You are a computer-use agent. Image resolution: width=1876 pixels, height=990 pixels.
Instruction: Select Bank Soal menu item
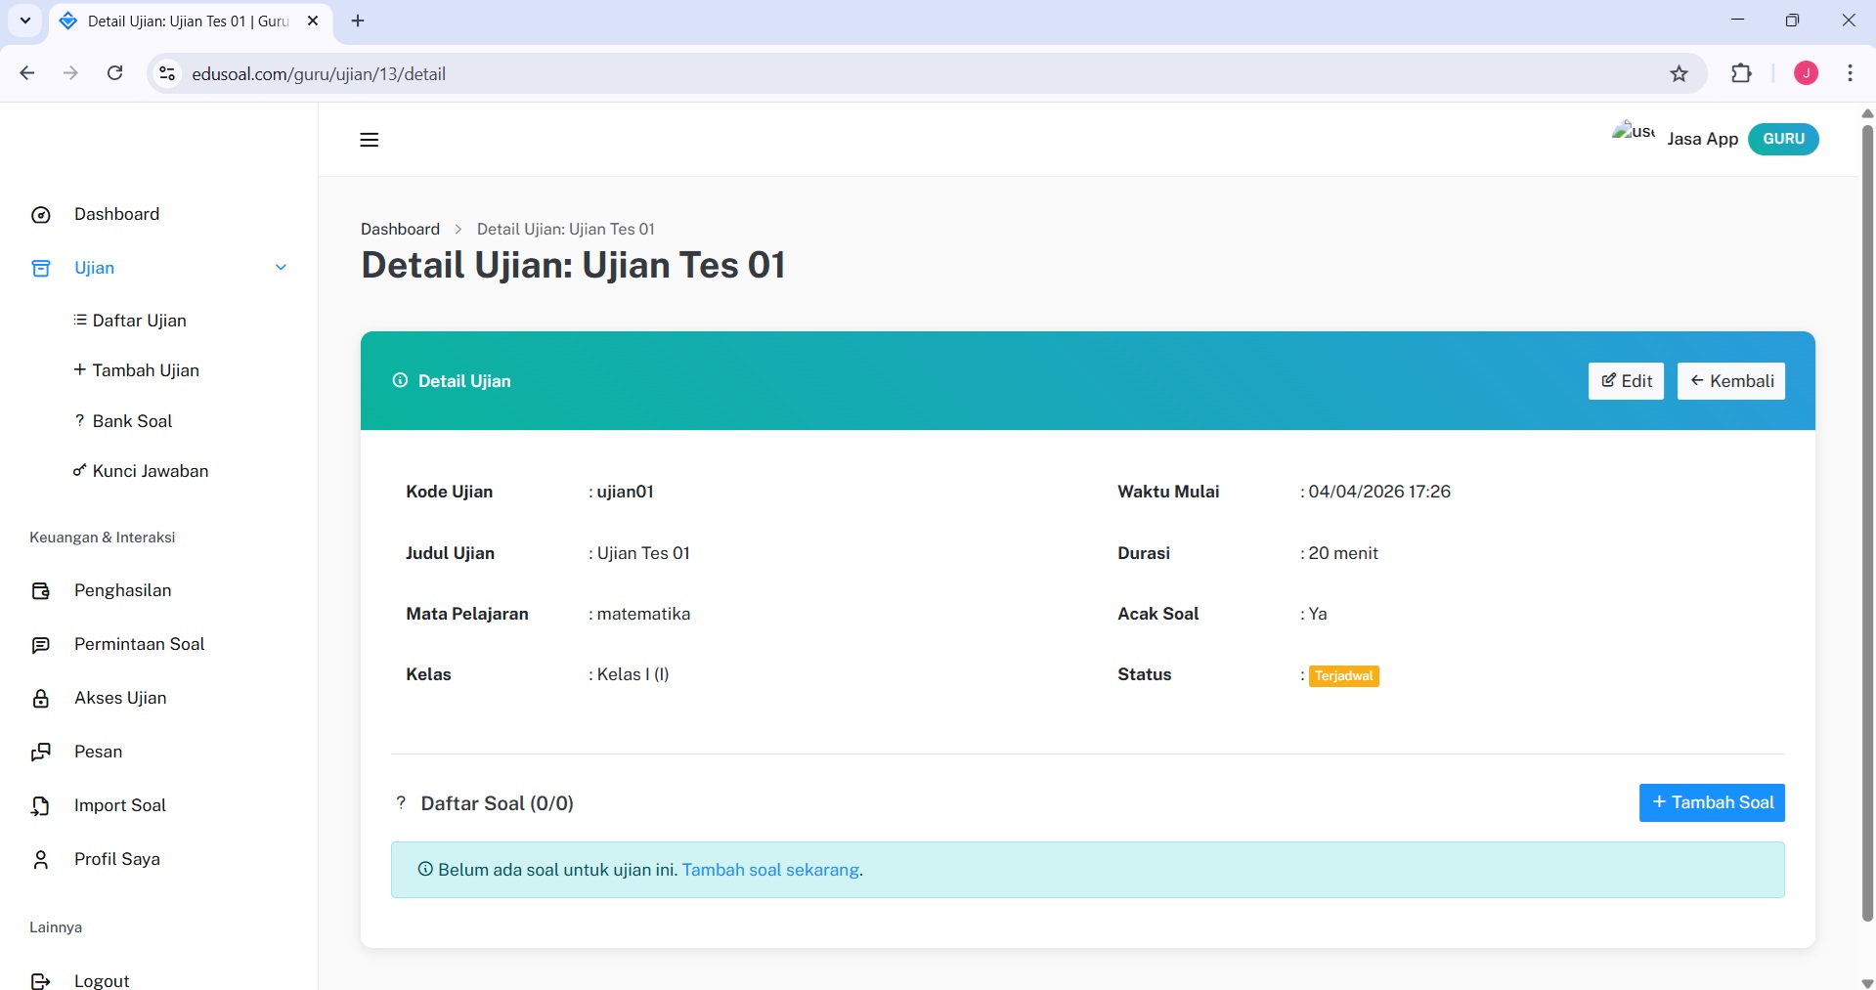point(132,421)
